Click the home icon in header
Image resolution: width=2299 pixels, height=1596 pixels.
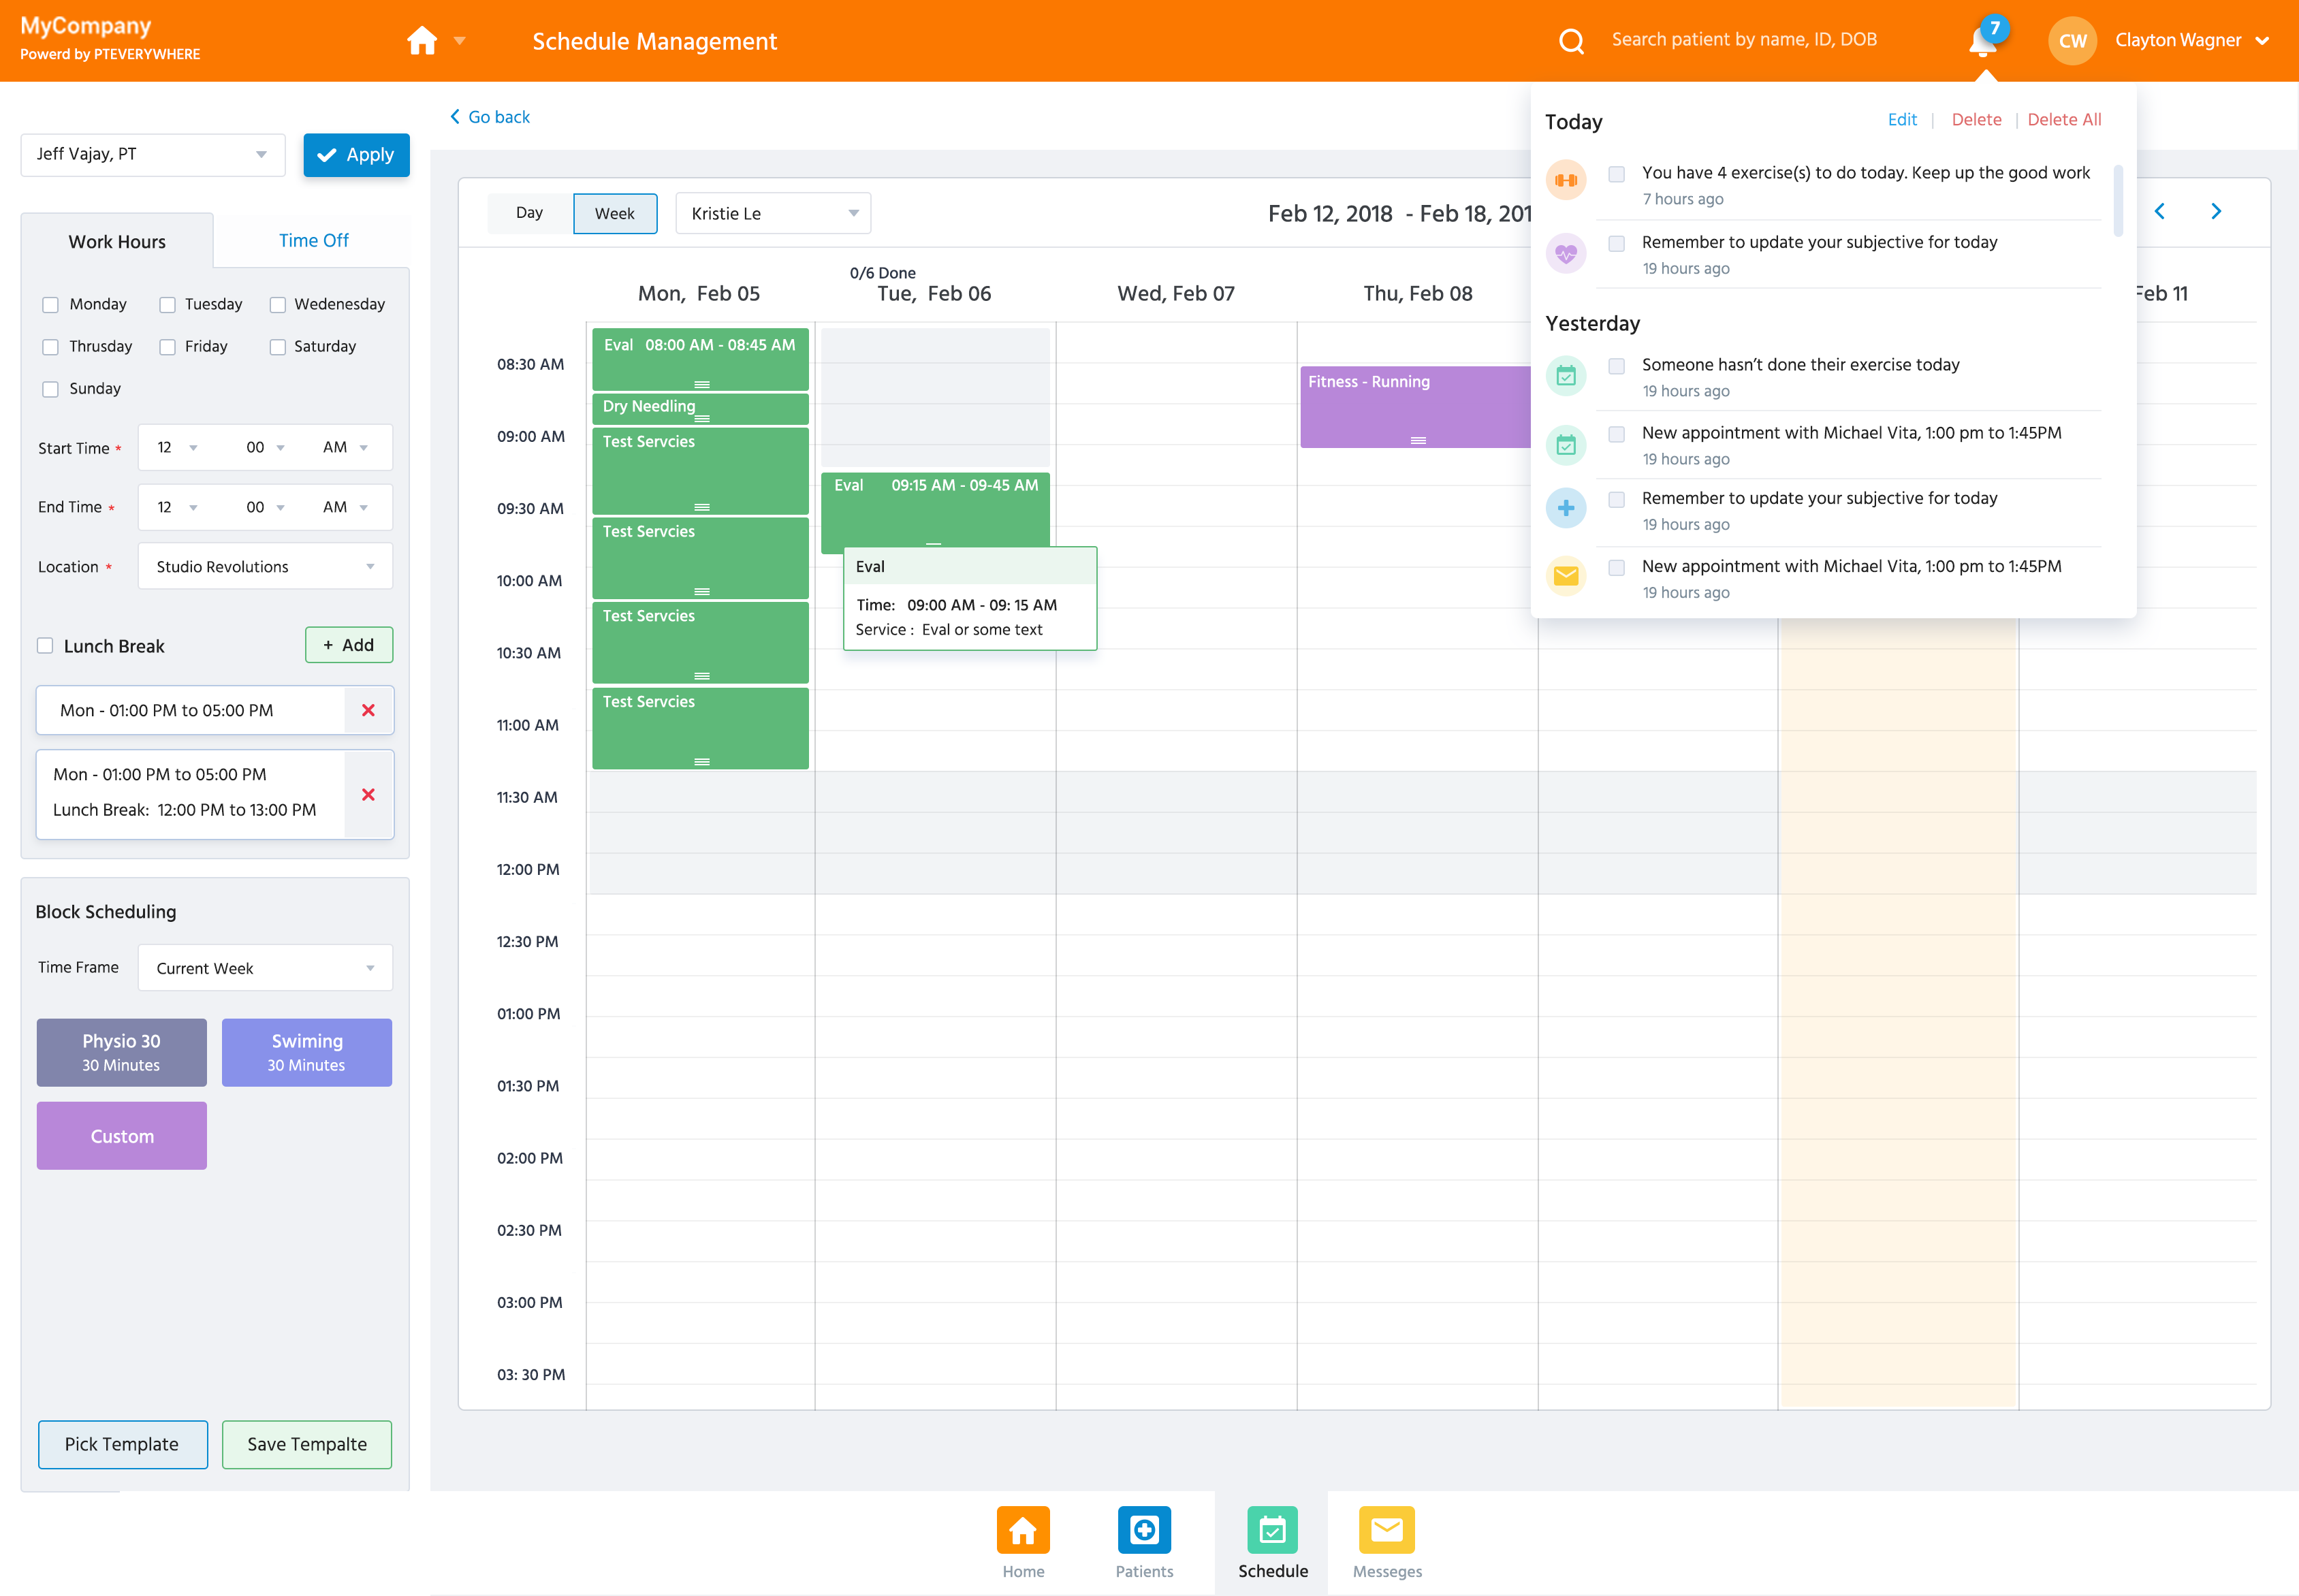pos(421,41)
